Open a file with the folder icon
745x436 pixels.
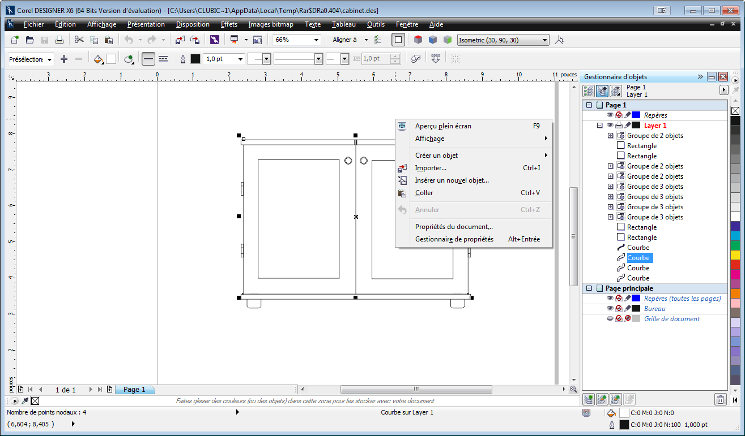[30, 40]
